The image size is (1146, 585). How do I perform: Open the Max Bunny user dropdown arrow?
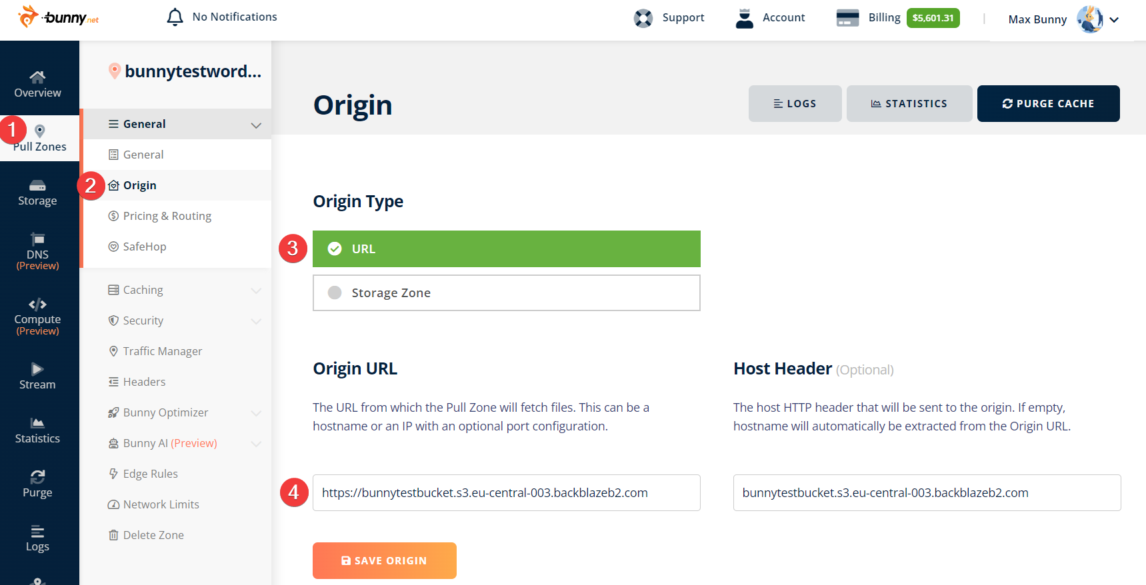coord(1114,20)
